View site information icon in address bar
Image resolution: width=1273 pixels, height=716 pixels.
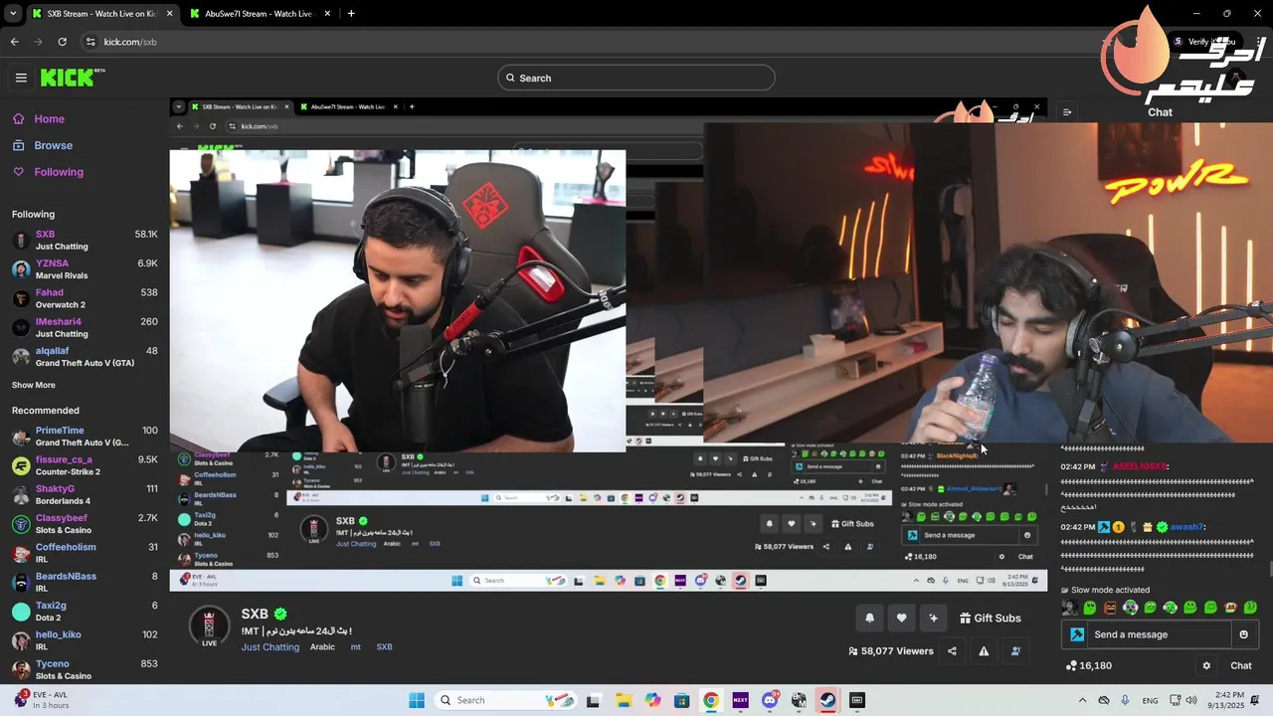point(91,42)
